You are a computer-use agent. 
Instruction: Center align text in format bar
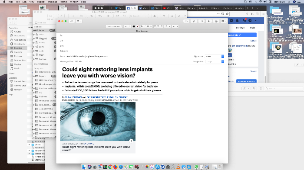tap(158, 26)
